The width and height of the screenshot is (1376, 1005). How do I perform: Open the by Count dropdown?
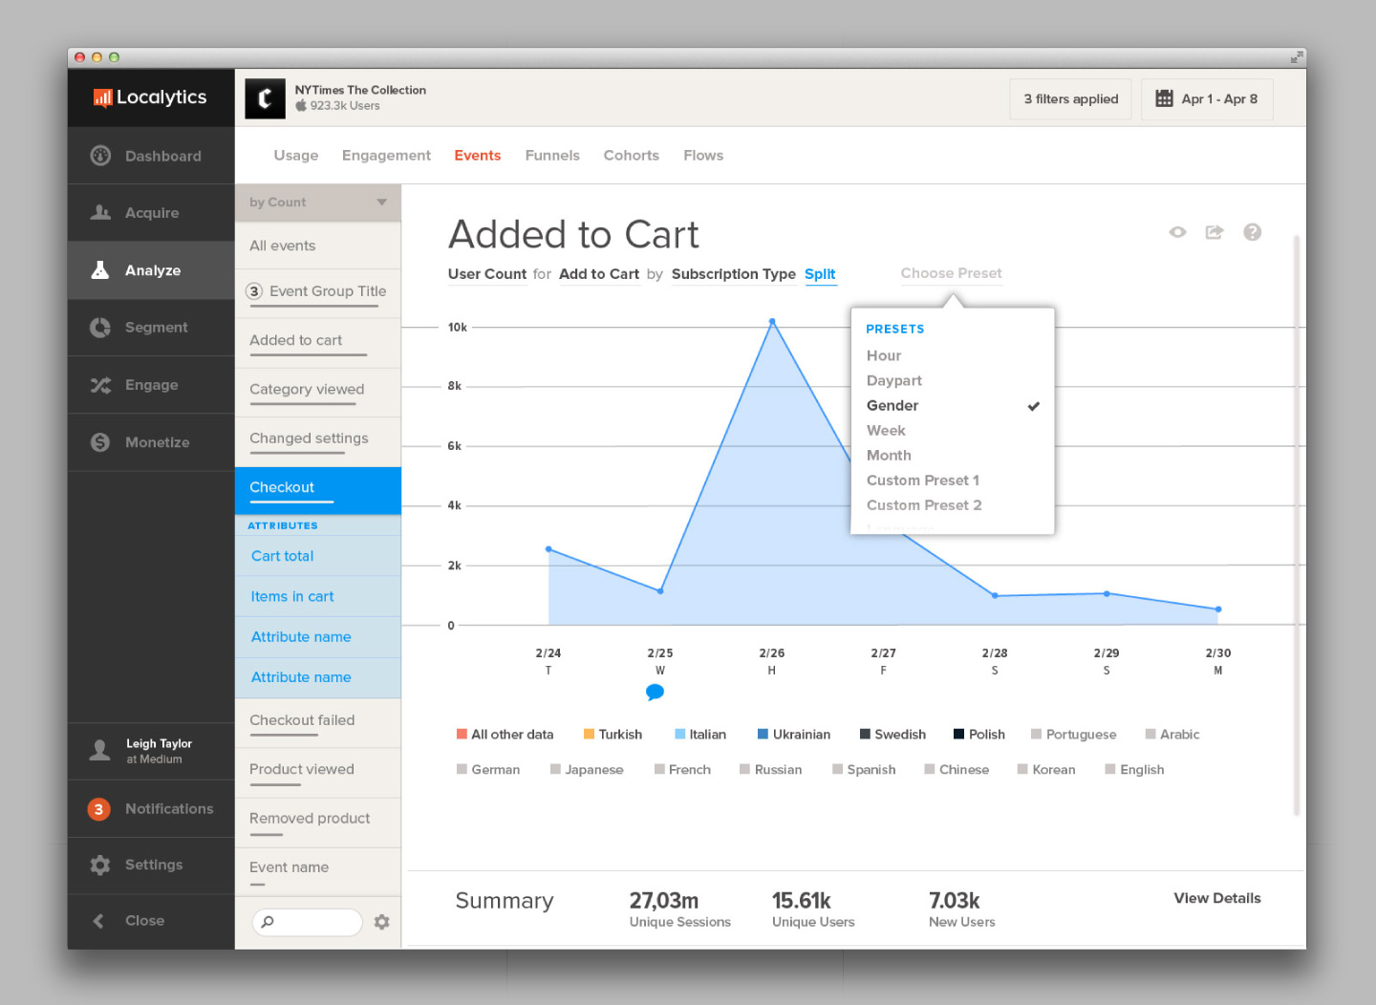point(318,203)
